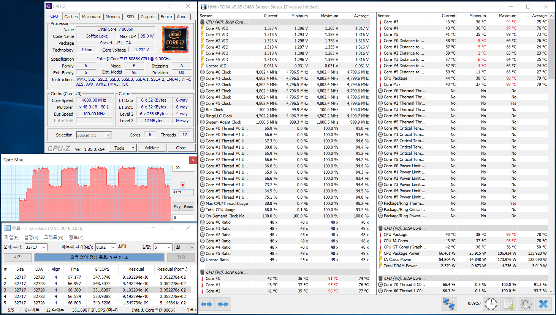Open the Graphics tab in CPU-Z
This screenshot has width=556, height=315.
(x=148, y=17)
